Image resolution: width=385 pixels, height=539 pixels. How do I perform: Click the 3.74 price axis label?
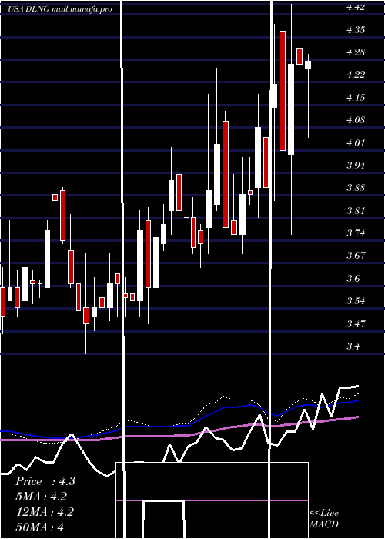click(356, 233)
